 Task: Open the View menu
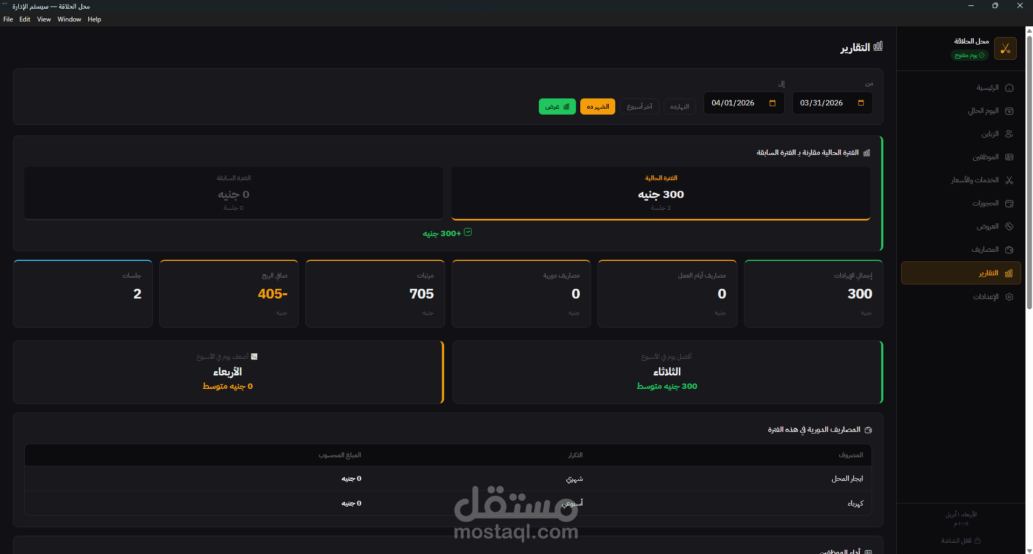click(44, 19)
